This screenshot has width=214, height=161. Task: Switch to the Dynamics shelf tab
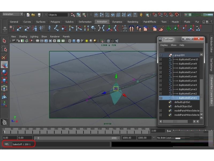117,22
